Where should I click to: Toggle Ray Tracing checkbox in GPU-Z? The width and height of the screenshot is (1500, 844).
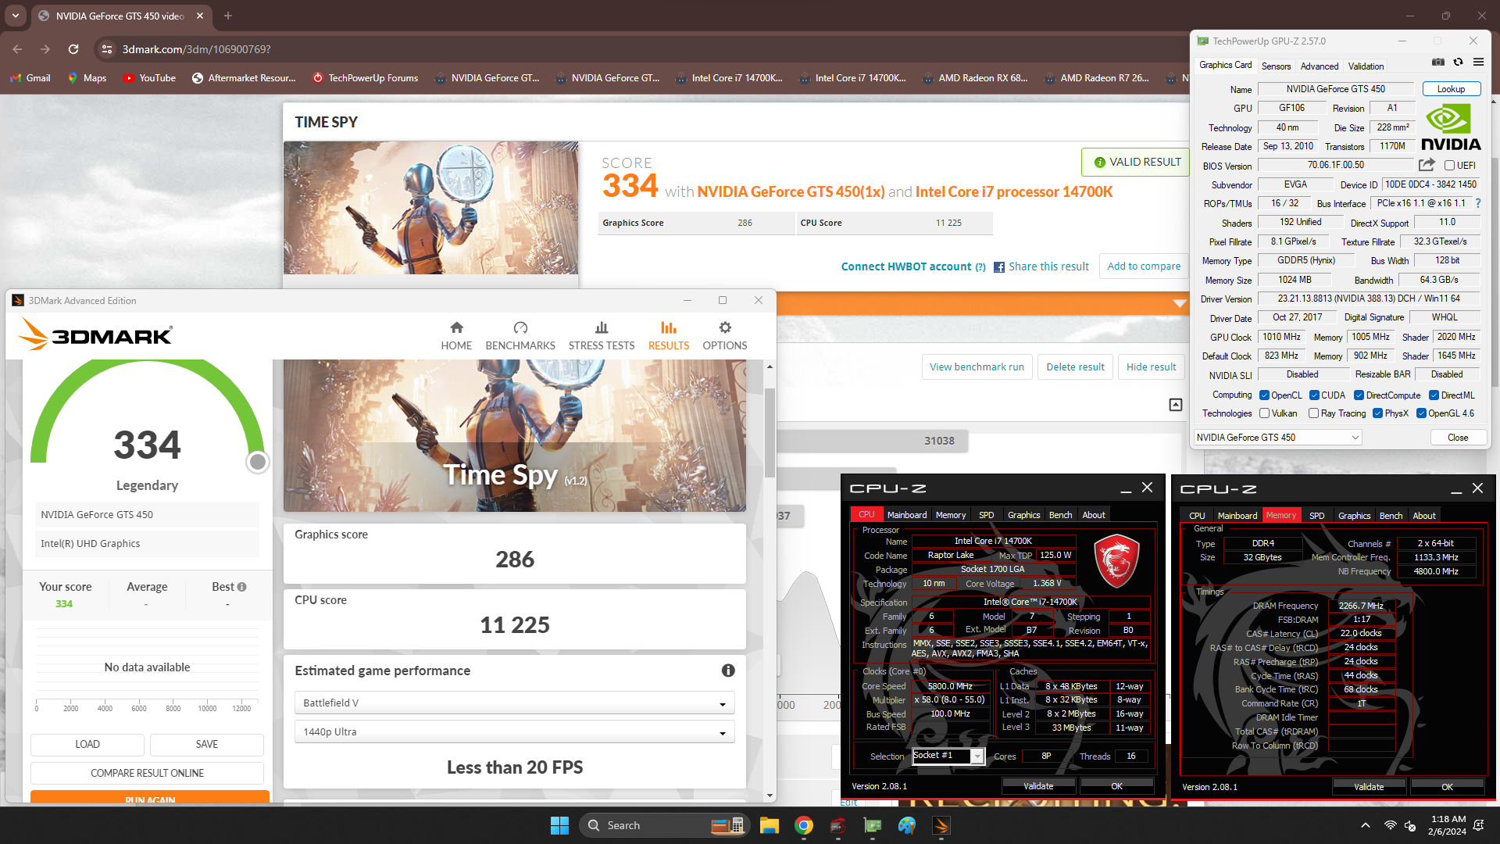click(x=1313, y=413)
